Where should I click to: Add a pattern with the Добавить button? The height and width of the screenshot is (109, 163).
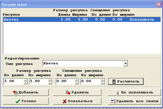point(26,92)
